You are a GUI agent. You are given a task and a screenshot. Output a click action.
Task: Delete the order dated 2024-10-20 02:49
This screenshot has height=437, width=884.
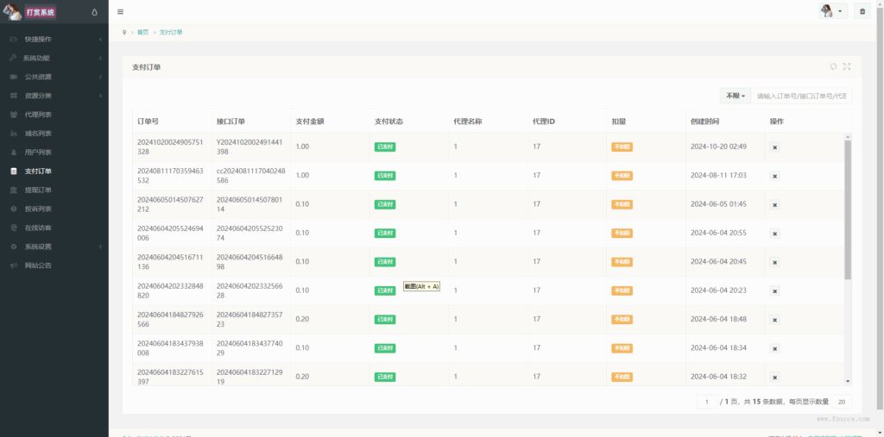[774, 147]
